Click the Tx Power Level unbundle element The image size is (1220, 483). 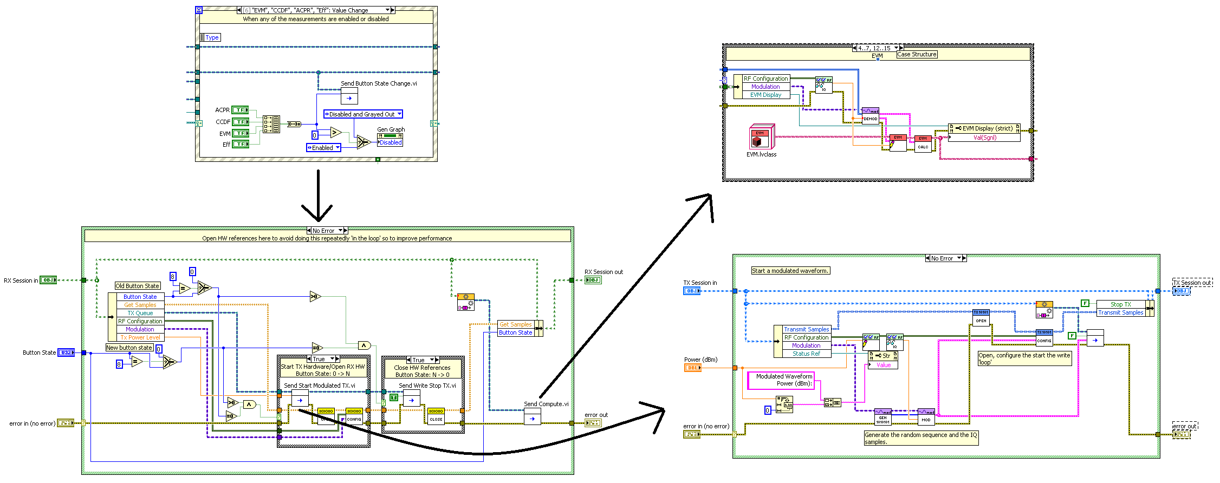click(140, 337)
